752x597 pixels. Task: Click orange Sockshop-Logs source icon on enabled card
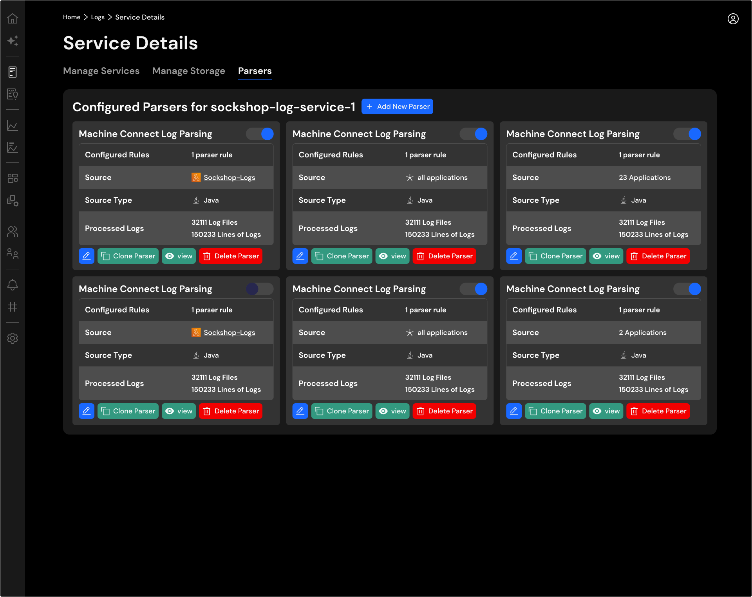point(196,177)
